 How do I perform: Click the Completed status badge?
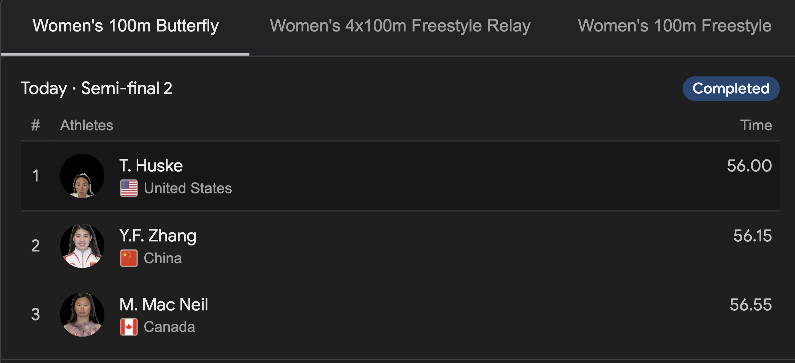click(731, 89)
